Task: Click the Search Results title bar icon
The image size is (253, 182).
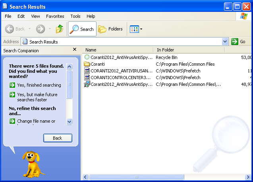Action: click(x=5, y=6)
